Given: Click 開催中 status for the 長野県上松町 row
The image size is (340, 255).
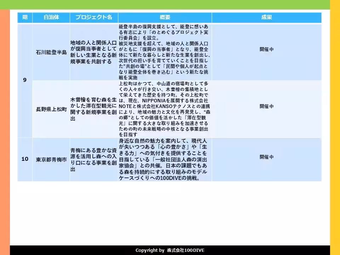Looking at the screenshot, I should point(266,108).
